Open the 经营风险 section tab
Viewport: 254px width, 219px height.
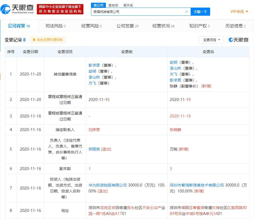pos(91,26)
